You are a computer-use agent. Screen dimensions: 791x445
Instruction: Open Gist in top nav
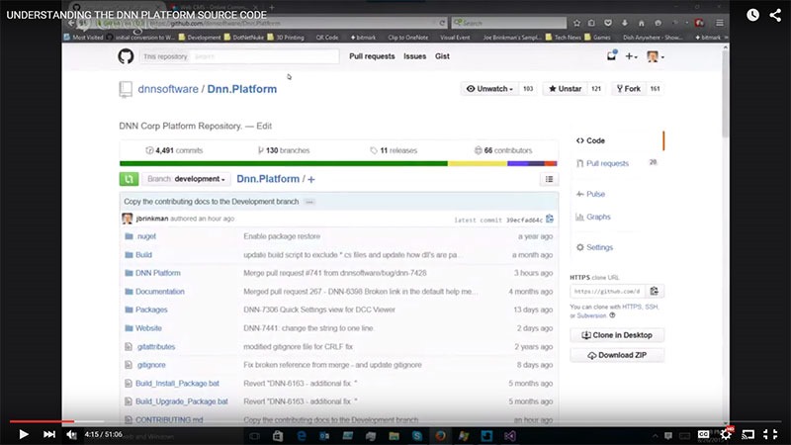(442, 56)
